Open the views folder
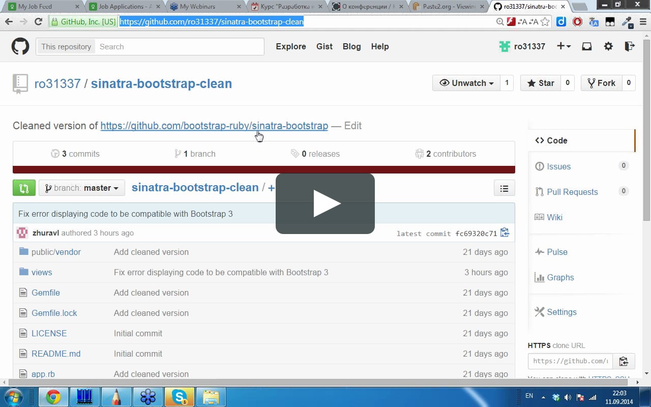This screenshot has height=407, width=651. point(42,272)
